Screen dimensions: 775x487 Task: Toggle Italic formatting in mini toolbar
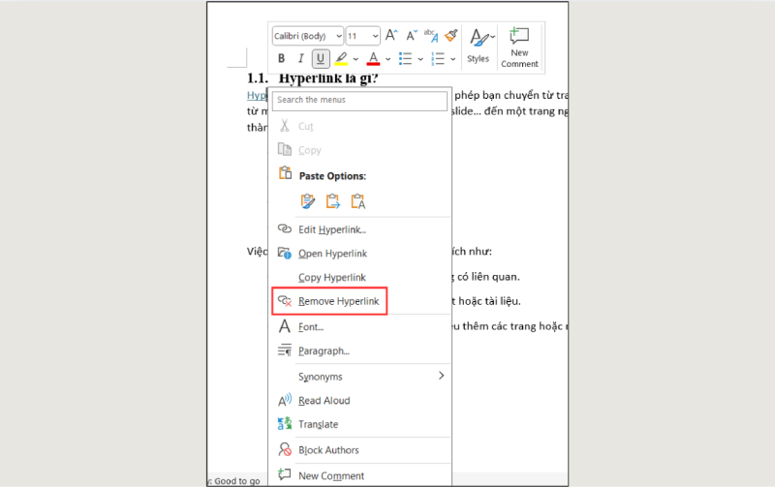coord(300,59)
